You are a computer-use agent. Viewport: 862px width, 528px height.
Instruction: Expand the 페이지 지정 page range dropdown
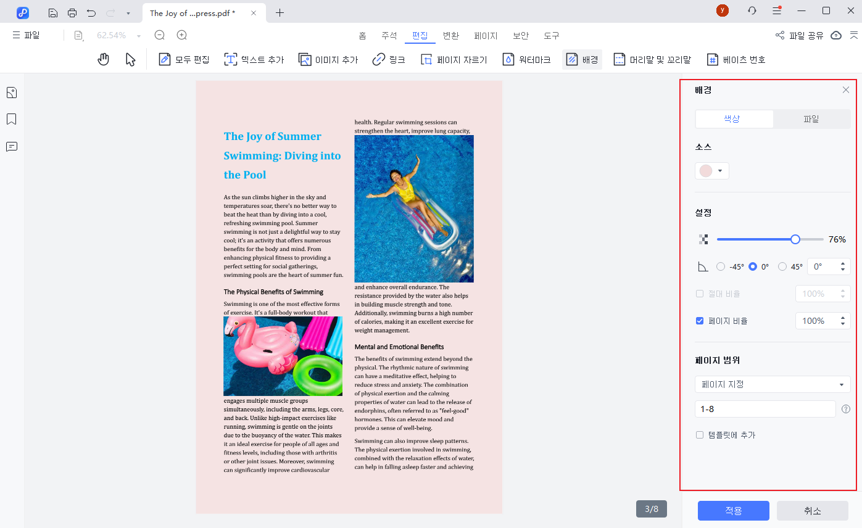pos(772,384)
